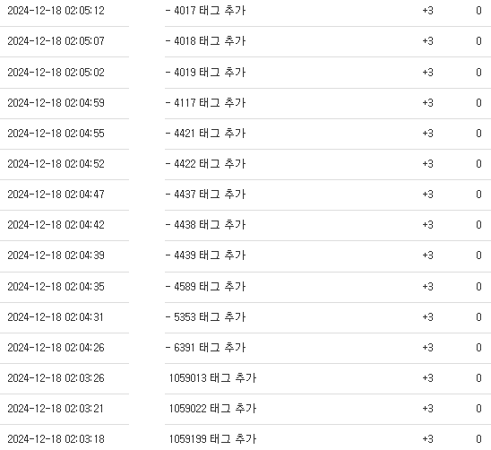Click timestamp 2024-12-18 02:05:12
This screenshot has width=491, height=450.
click(56, 11)
